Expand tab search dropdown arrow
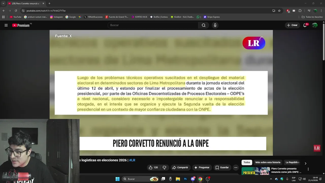 click(3, 4)
